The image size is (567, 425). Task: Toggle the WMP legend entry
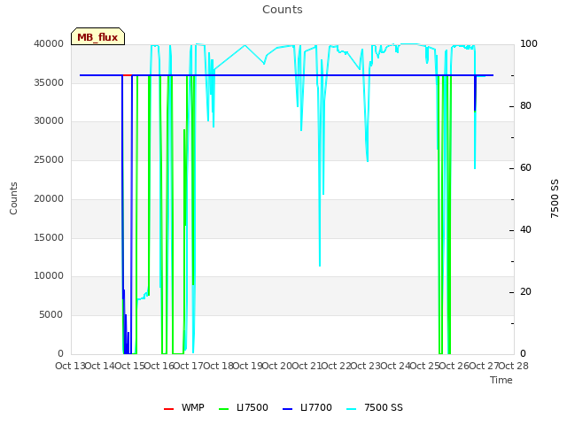(184, 407)
